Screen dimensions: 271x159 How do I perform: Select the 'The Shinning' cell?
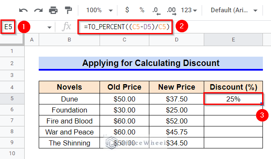pyautogui.click(x=69, y=143)
